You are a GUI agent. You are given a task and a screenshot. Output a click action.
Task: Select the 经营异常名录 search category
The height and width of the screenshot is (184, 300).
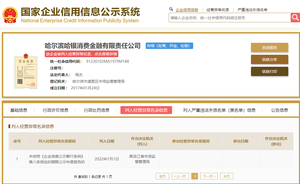(218, 10)
